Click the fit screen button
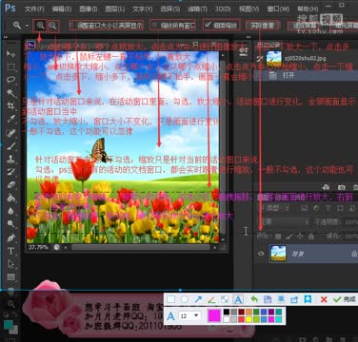Image resolution: width=358 pixels, height=342 pixels. 305,27
